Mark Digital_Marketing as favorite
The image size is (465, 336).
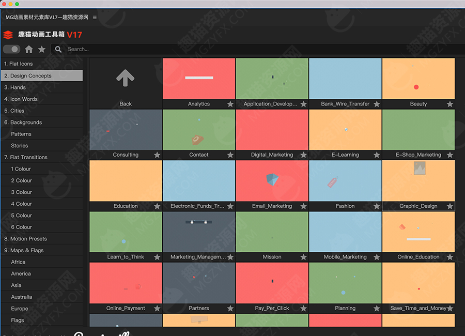coord(303,155)
